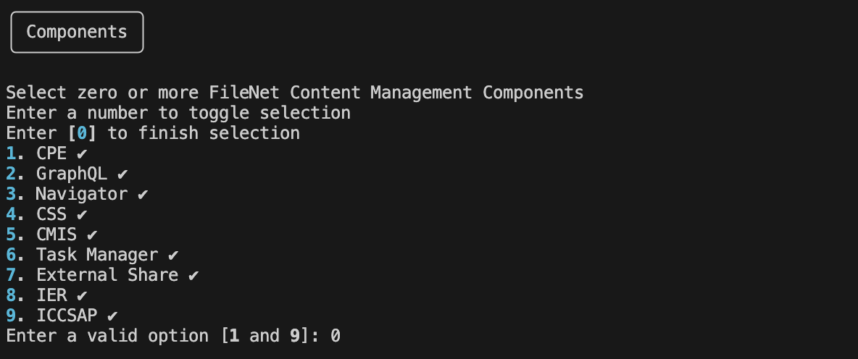Click the checkmark next to CPE
This screenshot has height=359, width=858.
tap(82, 154)
